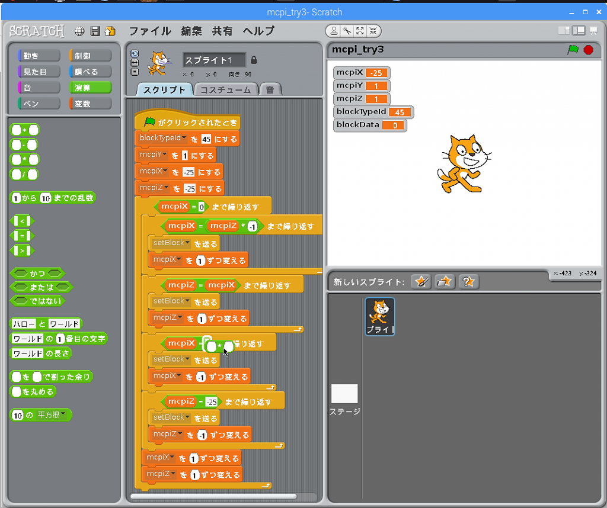Switch to small stage view mode

click(x=564, y=31)
